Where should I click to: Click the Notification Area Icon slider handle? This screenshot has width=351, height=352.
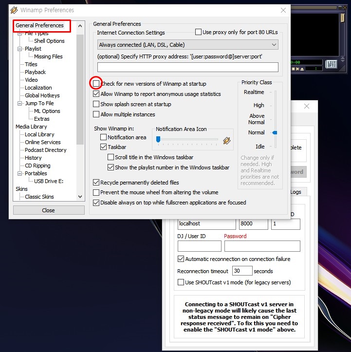pos(158,139)
